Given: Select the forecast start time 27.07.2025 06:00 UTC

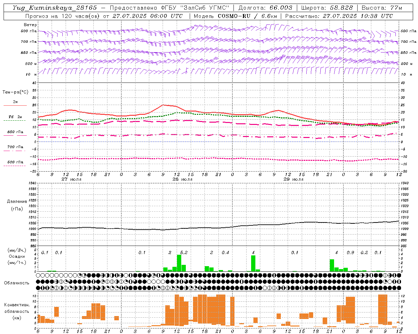Looking at the screenshot, I should click(x=147, y=16).
